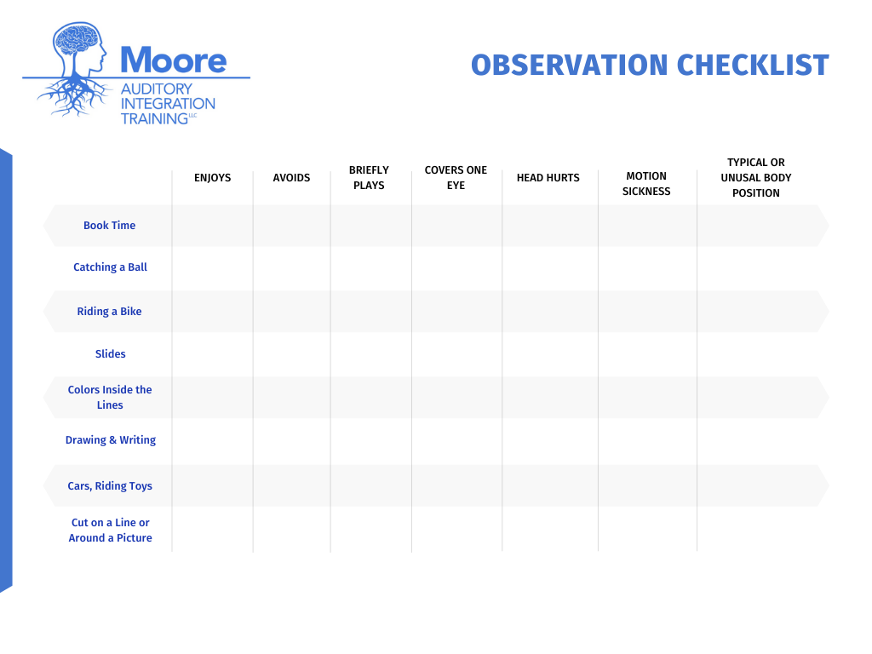Screen dimensions: 872x654
Task: Select the Riding a Bike row label
Action: (109, 311)
